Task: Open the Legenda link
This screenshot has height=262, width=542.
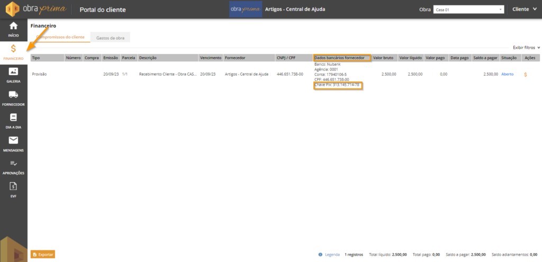Action: (x=332, y=255)
